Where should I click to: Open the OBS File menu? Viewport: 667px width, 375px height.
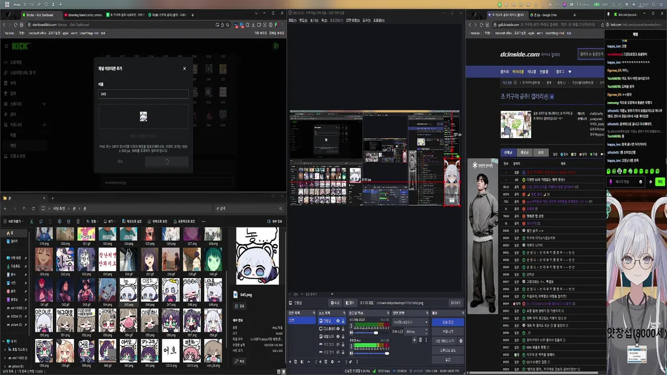[x=292, y=20]
